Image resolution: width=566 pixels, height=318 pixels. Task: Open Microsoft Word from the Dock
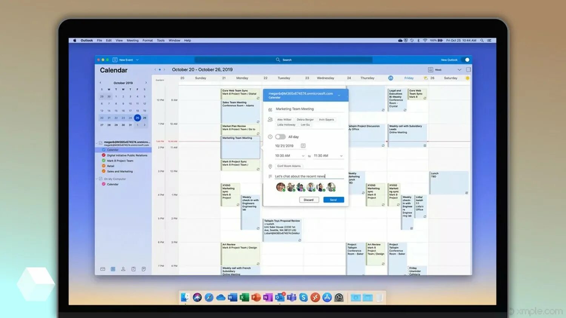232,298
